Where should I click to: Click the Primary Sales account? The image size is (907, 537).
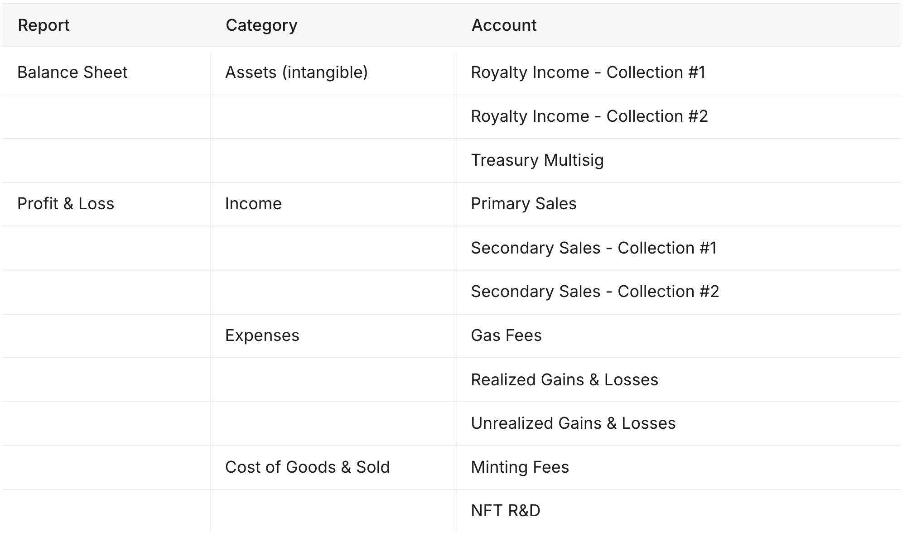click(x=523, y=204)
